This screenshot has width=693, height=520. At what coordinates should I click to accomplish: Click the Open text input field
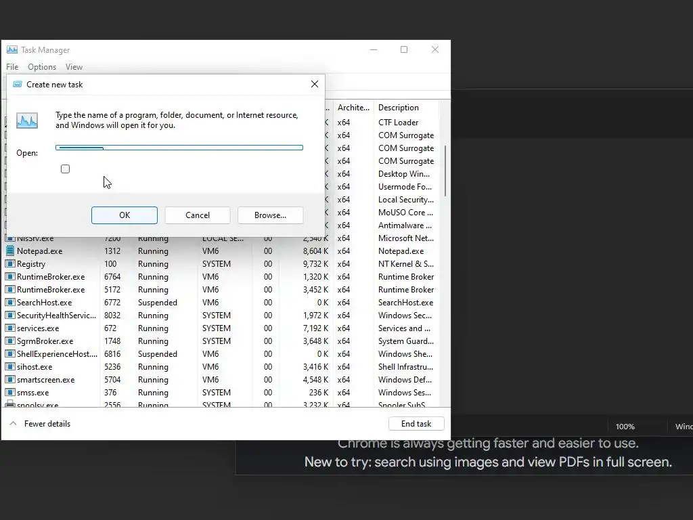click(179, 148)
